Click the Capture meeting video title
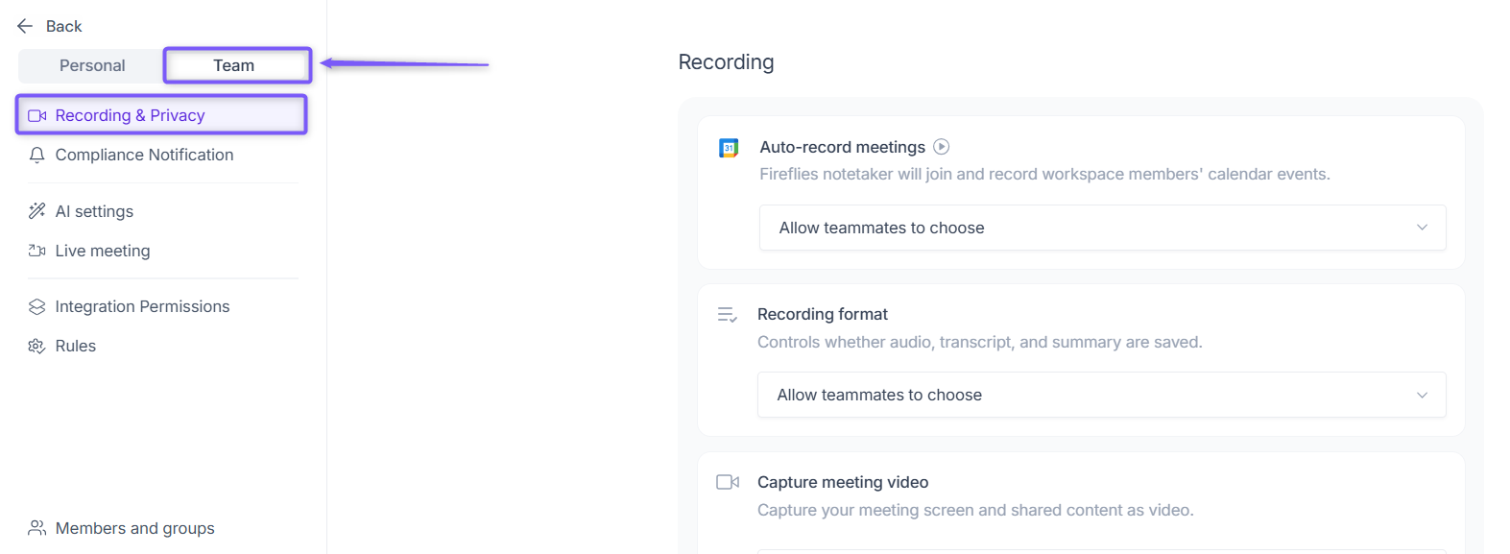Screen dimensions: 1510x554 coord(843,482)
